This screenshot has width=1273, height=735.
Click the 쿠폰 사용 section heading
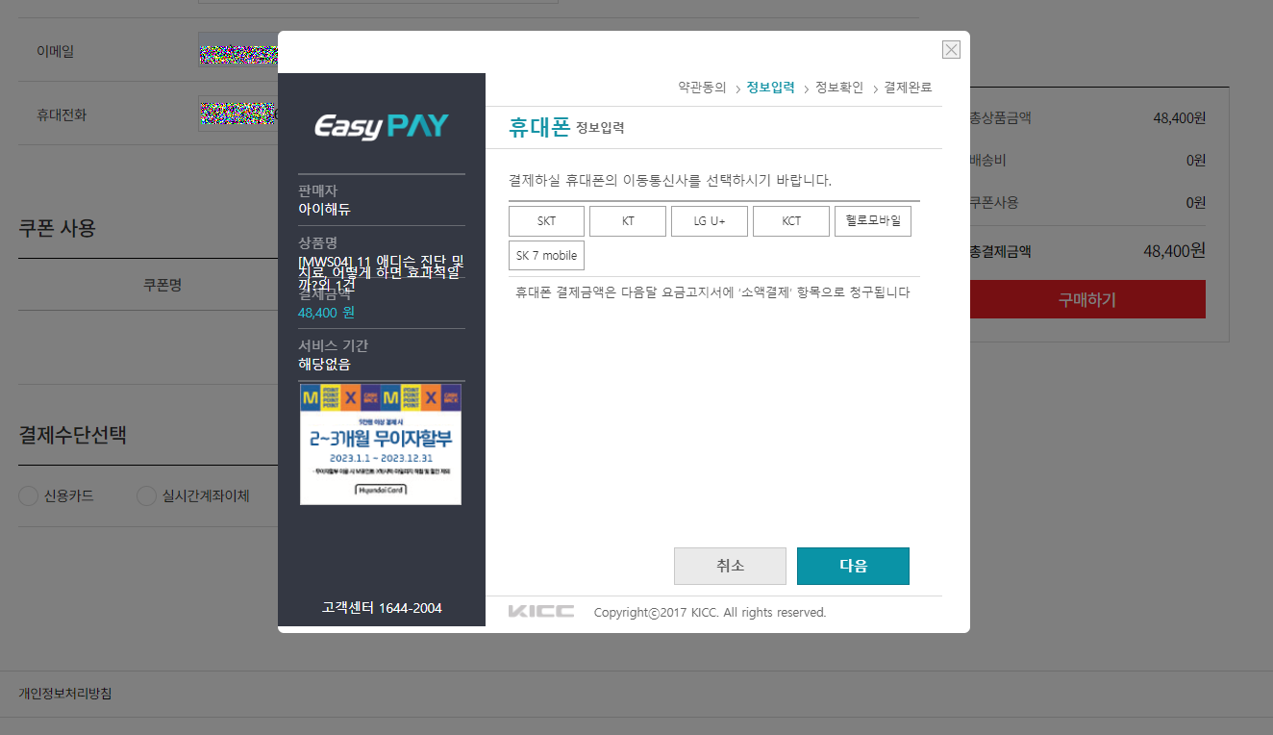pos(58,229)
